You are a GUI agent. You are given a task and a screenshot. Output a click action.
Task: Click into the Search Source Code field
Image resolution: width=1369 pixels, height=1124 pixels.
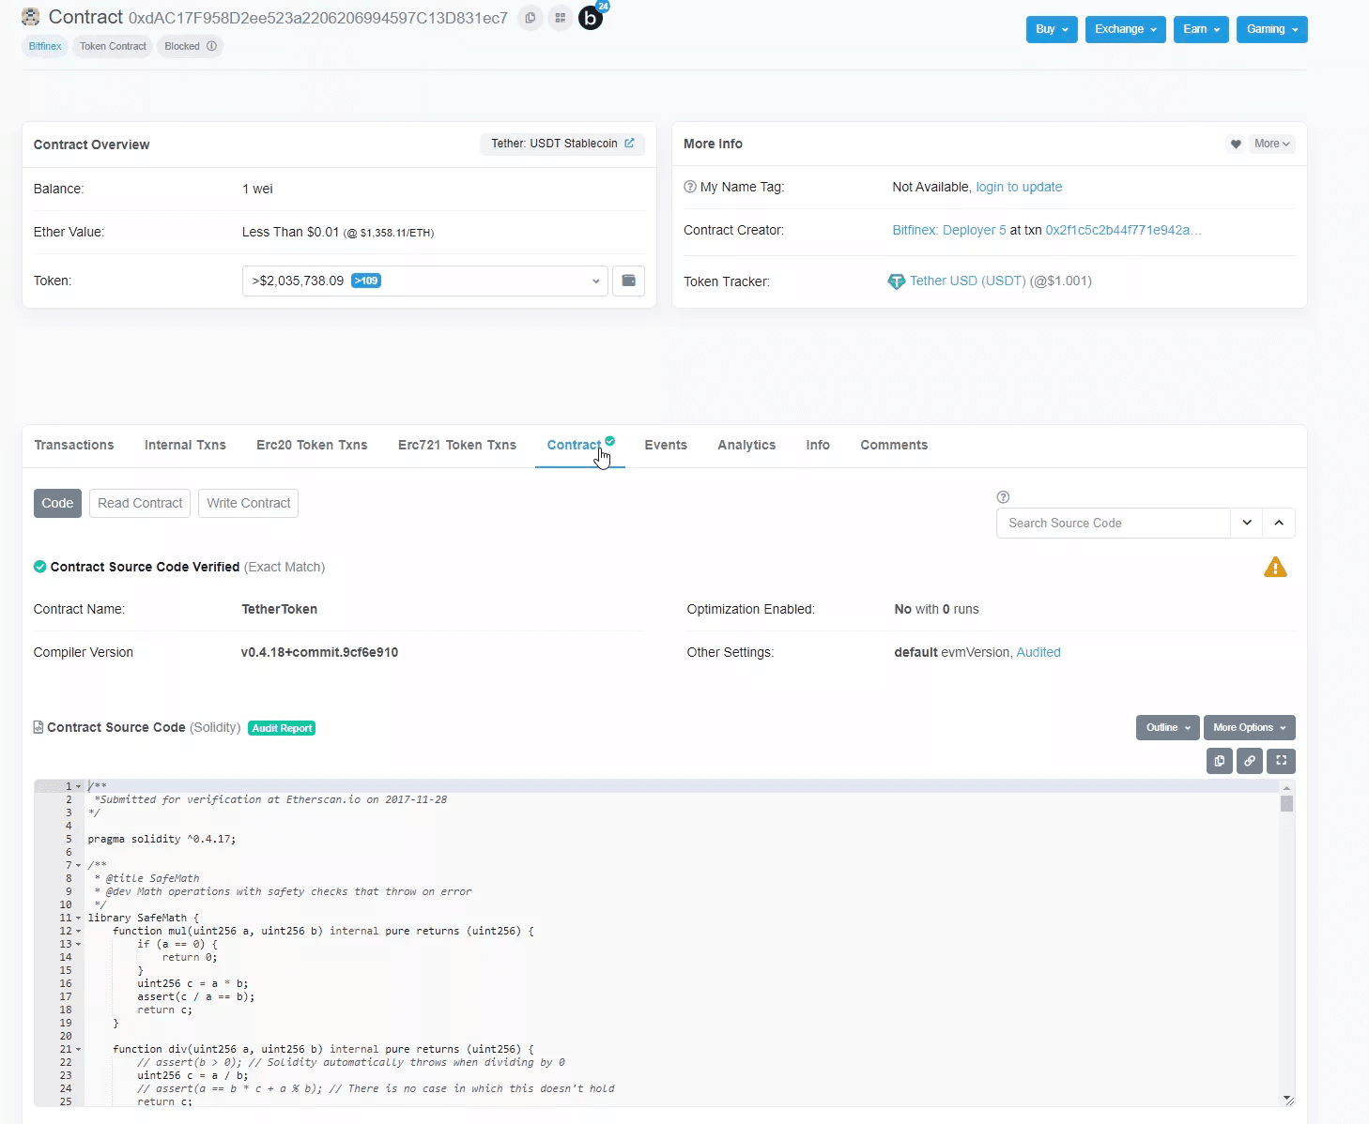(1113, 523)
